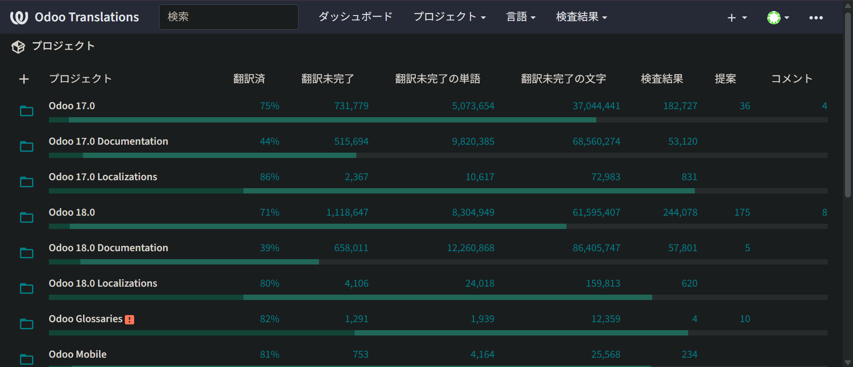Click Odoo 18.0 suggestions count 175

[742, 213]
